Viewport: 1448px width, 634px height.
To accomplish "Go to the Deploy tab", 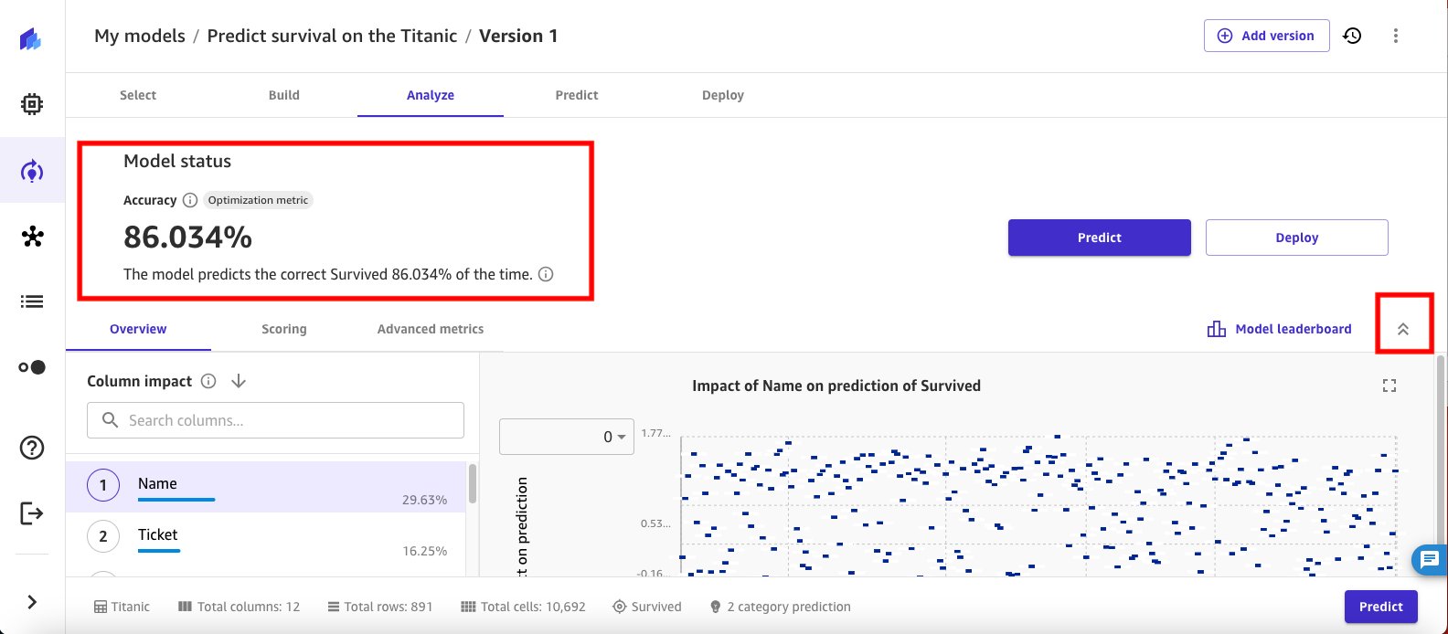I will [x=723, y=95].
